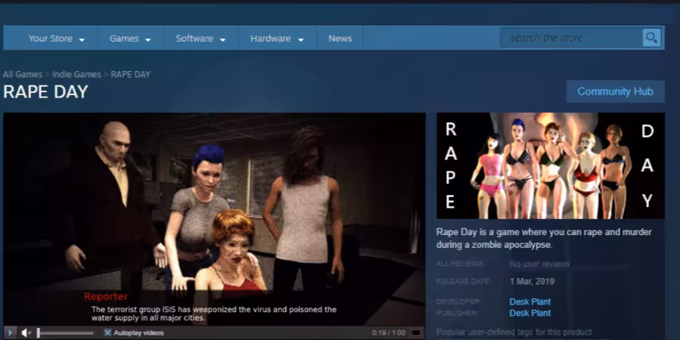Select the 0:19 / 1:00 time readout
The width and height of the screenshot is (680, 340).
tap(388, 332)
